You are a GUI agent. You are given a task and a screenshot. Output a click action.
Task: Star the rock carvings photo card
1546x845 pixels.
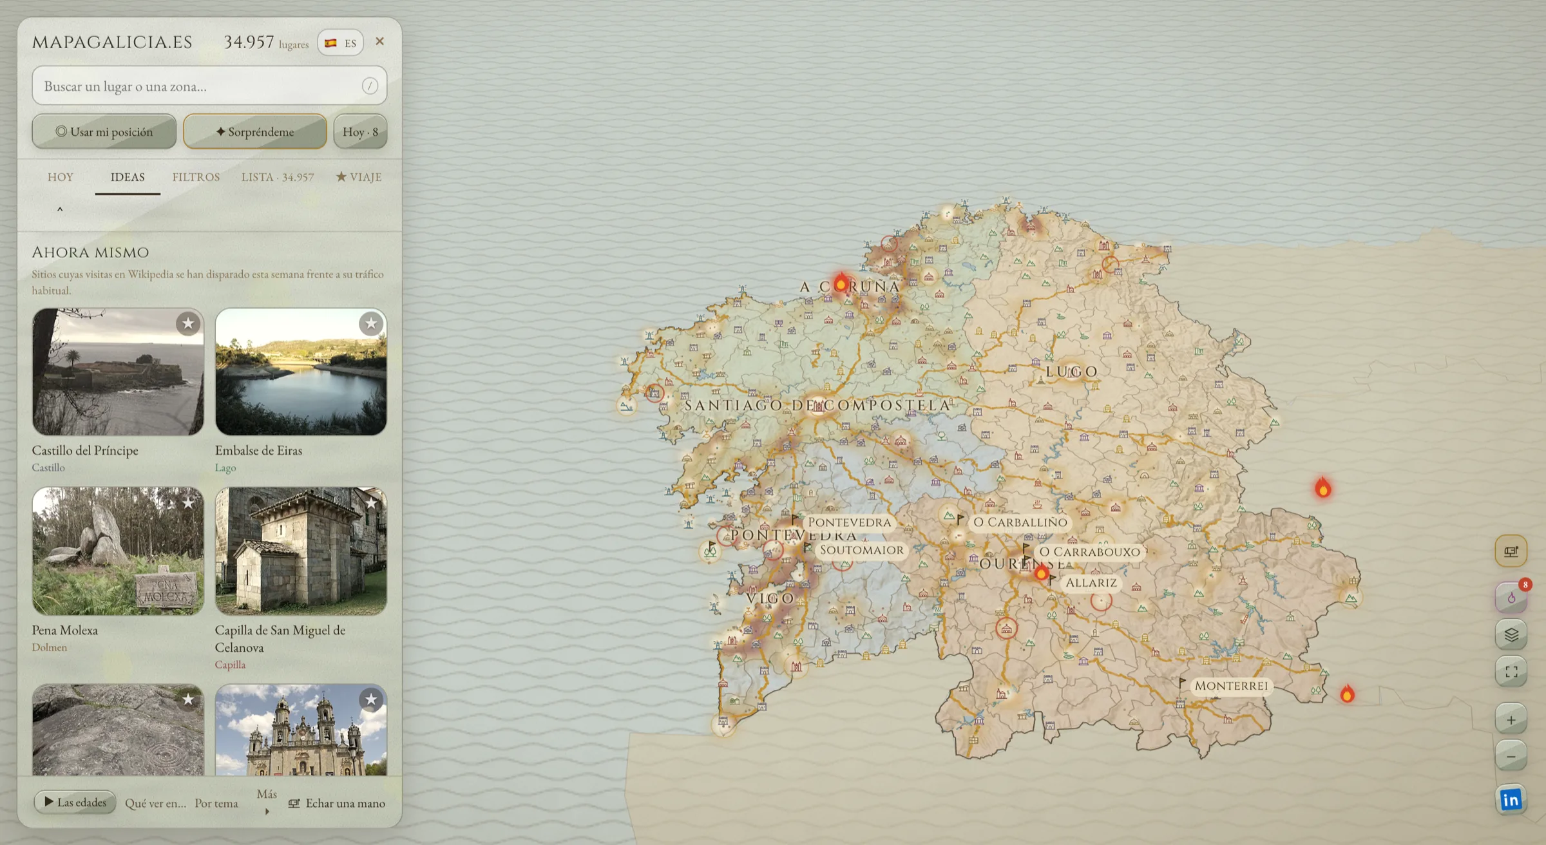[188, 699]
